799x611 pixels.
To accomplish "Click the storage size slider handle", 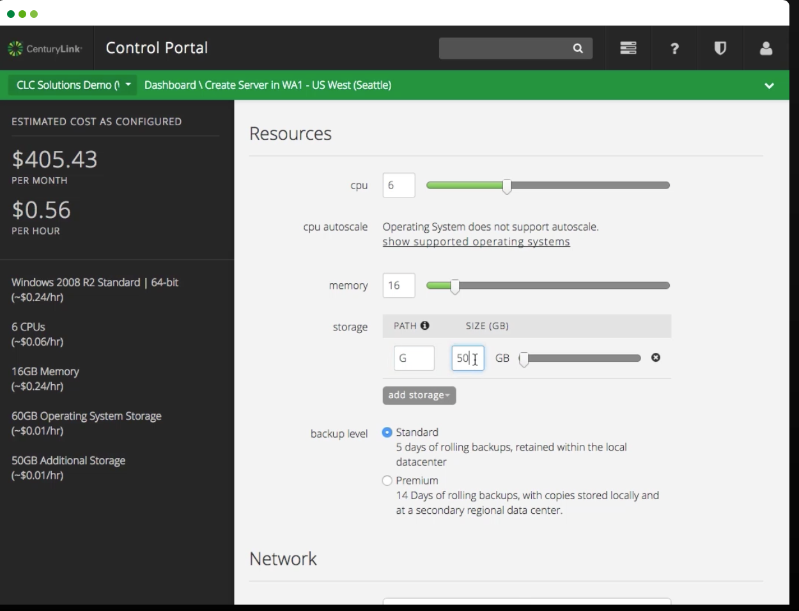I will [x=524, y=359].
